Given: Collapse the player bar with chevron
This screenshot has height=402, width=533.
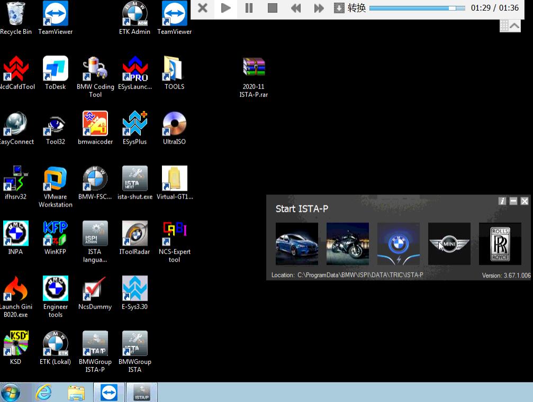Looking at the screenshot, I should (514, 25).
